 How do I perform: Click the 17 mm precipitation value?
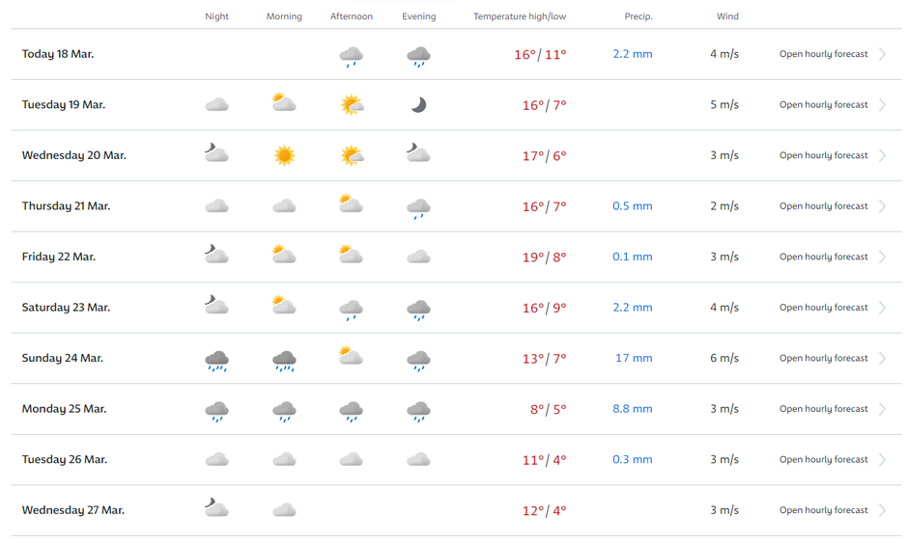pos(634,358)
